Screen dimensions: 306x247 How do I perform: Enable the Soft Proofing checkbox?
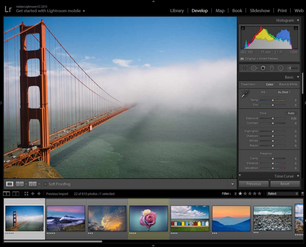point(45,184)
